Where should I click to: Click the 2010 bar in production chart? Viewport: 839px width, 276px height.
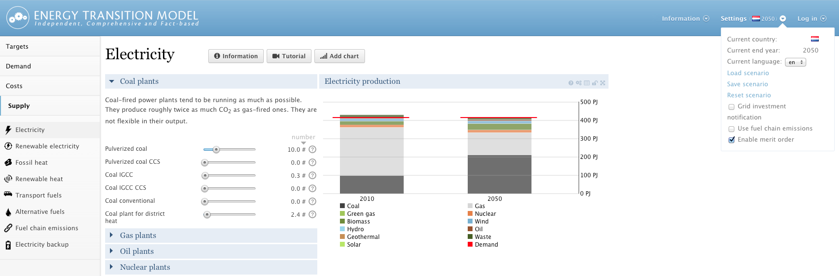pyautogui.click(x=372, y=154)
